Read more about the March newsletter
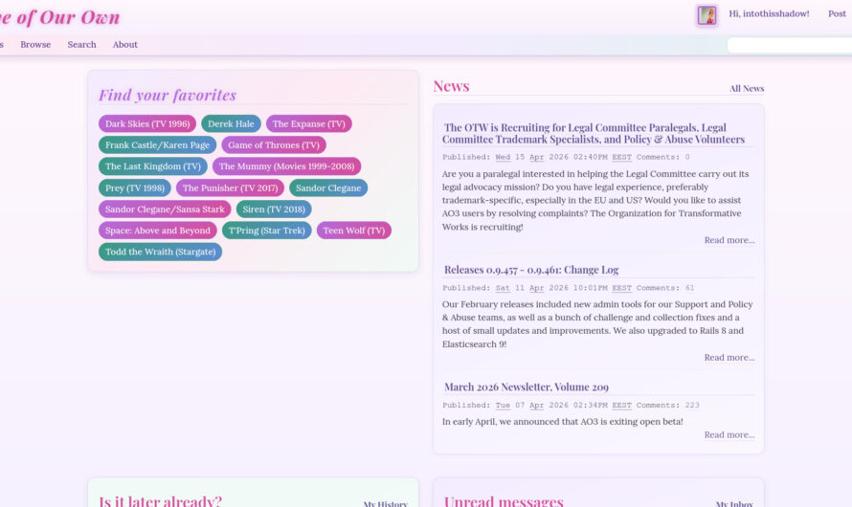This screenshot has width=852, height=507. (729, 435)
